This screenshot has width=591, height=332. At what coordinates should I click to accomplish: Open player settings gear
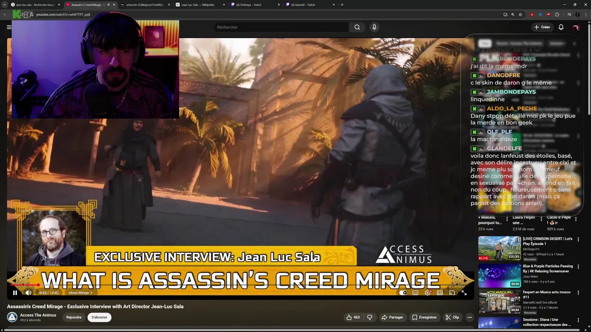pos(428,293)
